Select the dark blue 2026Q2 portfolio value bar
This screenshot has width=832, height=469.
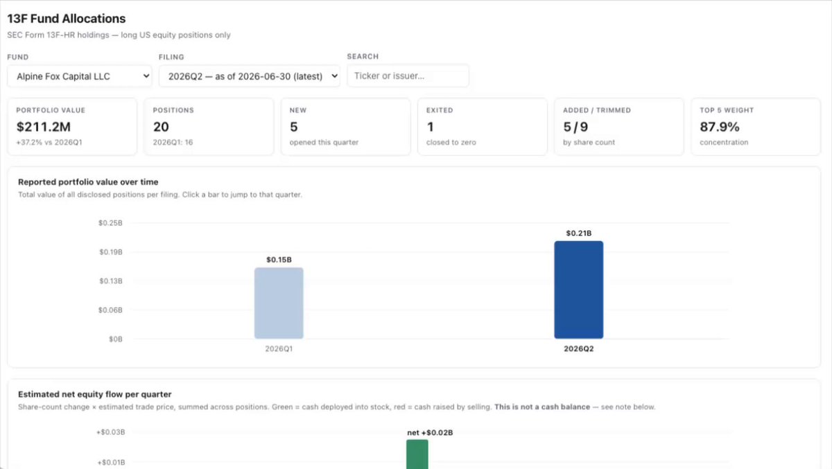click(x=579, y=290)
